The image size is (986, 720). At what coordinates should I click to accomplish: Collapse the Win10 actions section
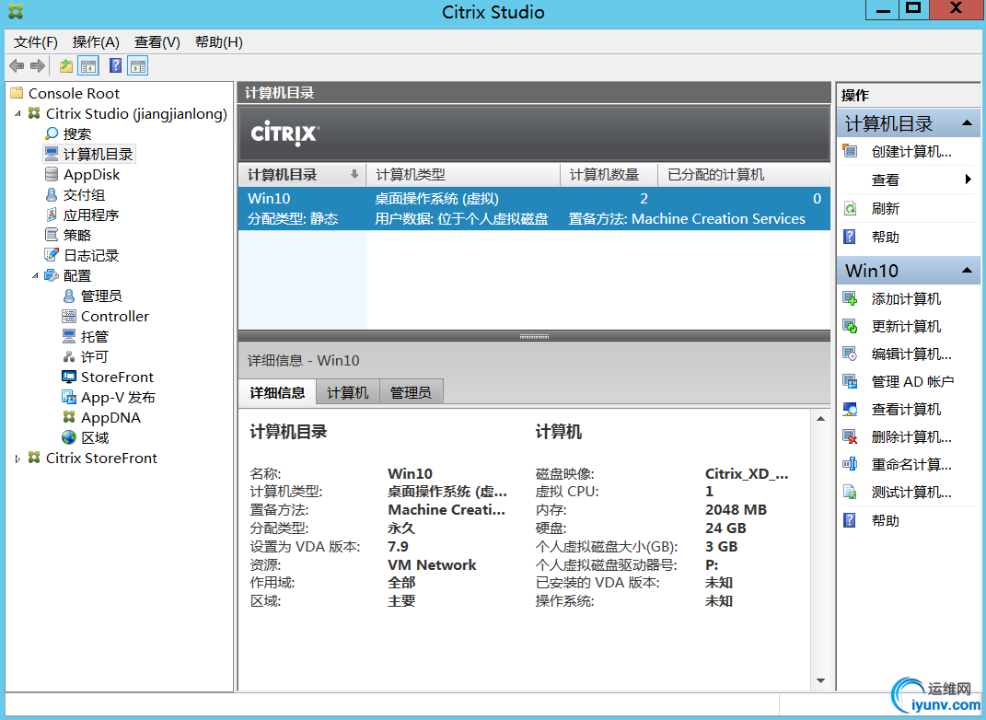pyautogui.click(x=968, y=271)
